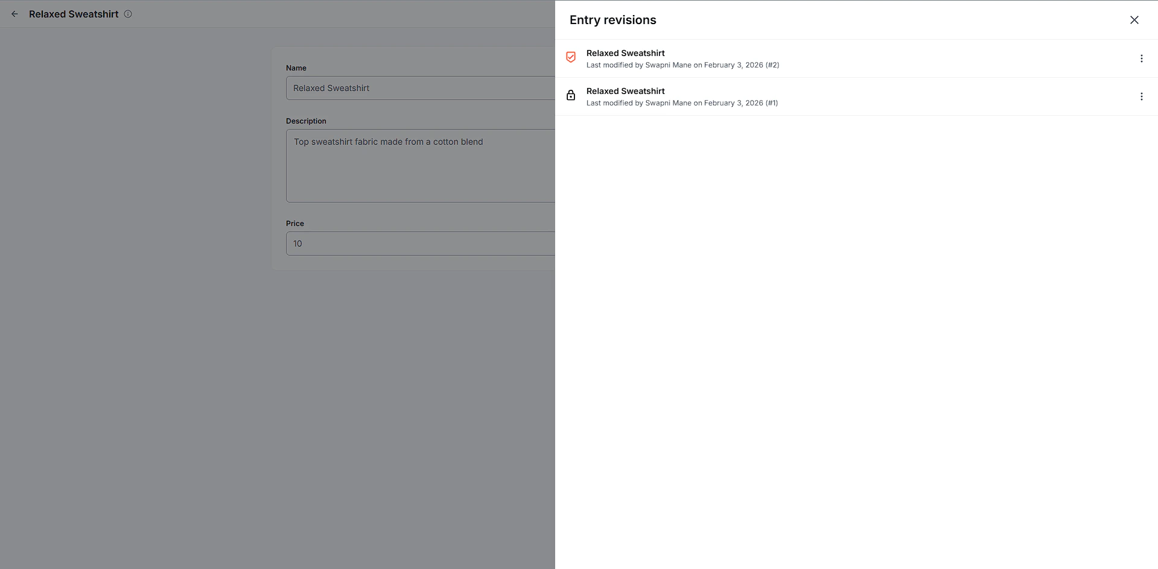Click the Price field label
The image size is (1158, 569).
295,224
